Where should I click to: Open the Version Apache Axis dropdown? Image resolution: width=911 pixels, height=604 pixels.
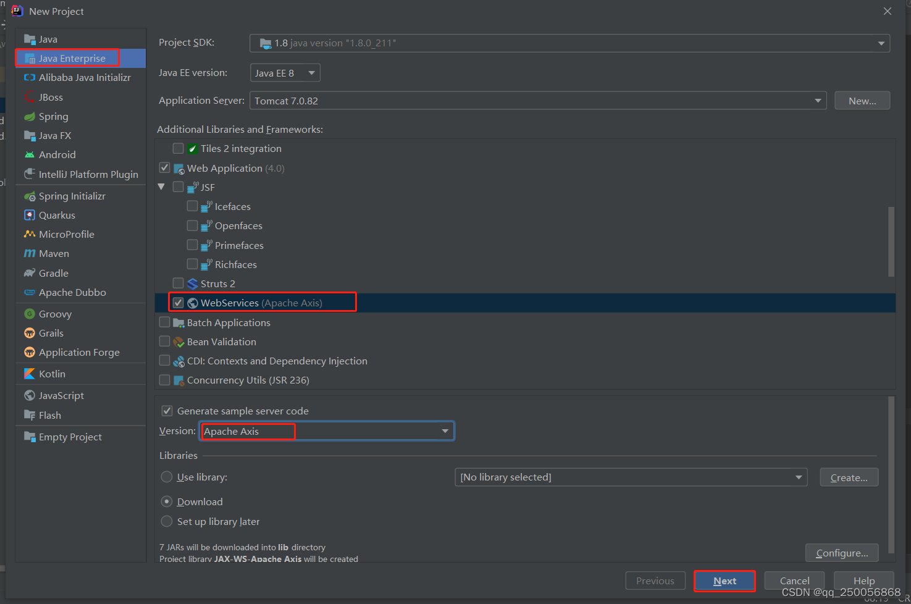(x=327, y=431)
